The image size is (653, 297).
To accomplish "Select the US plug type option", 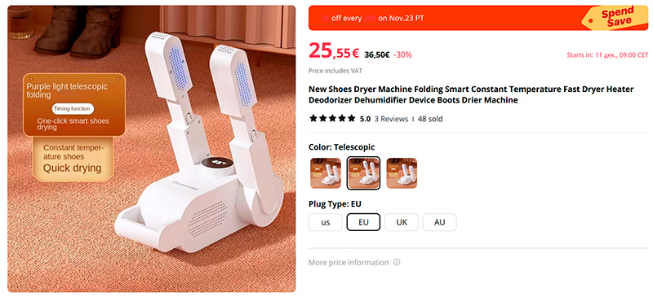I will [325, 222].
